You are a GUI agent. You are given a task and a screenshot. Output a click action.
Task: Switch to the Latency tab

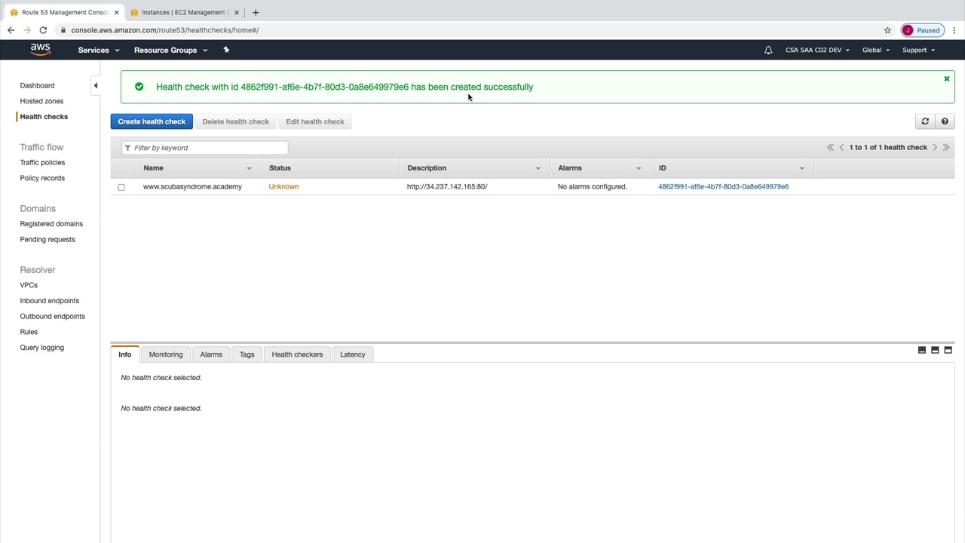coord(353,354)
